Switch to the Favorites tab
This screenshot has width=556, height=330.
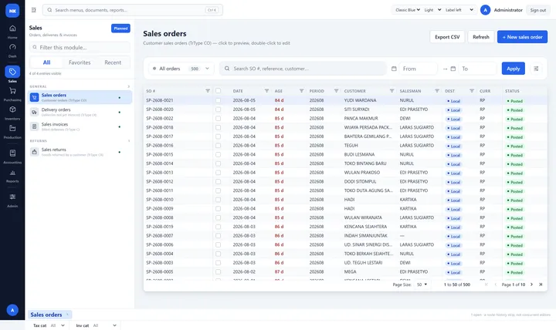pyautogui.click(x=80, y=62)
